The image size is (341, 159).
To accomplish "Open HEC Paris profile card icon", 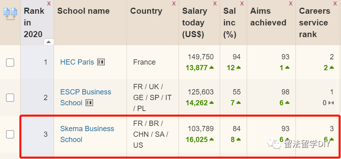I will pos(101,62).
